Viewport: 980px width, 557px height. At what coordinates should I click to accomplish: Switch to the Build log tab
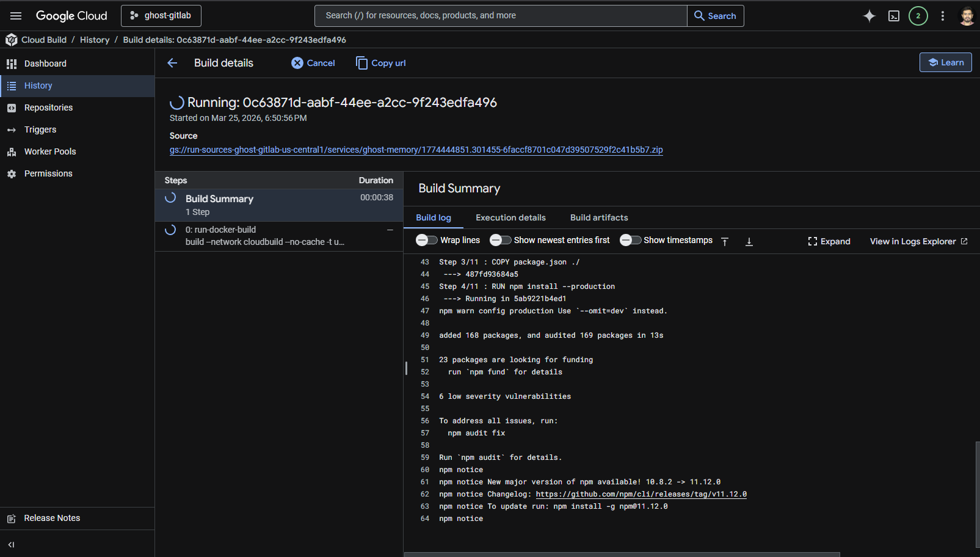coord(434,217)
